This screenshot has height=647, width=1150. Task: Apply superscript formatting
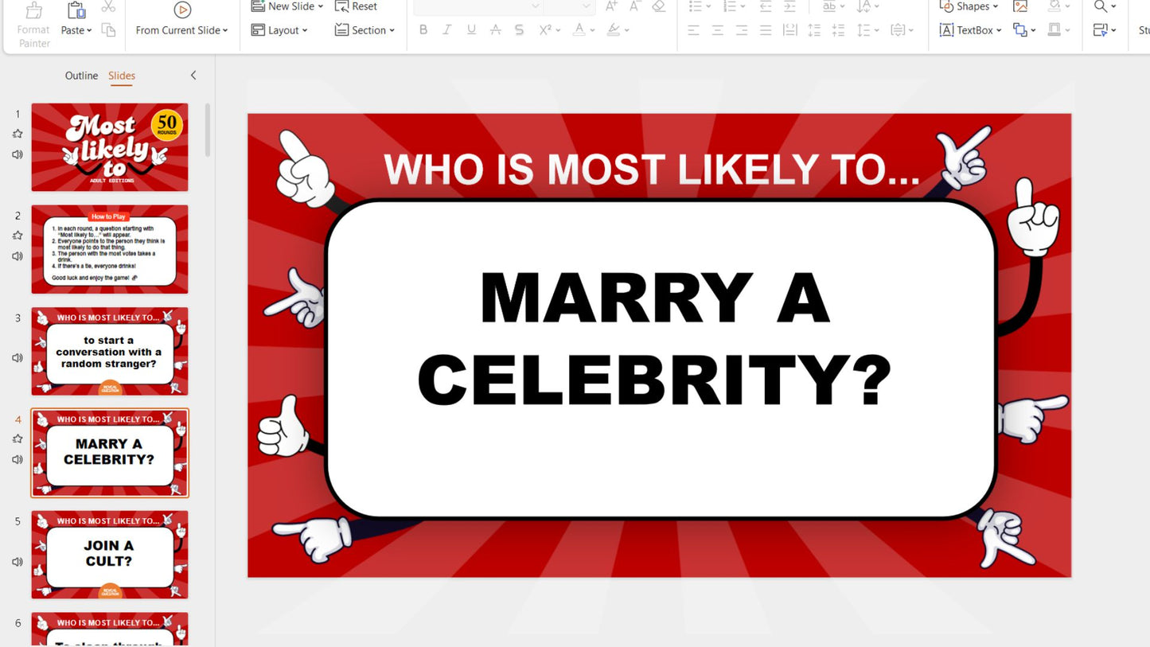pyautogui.click(x=546, y=29)
